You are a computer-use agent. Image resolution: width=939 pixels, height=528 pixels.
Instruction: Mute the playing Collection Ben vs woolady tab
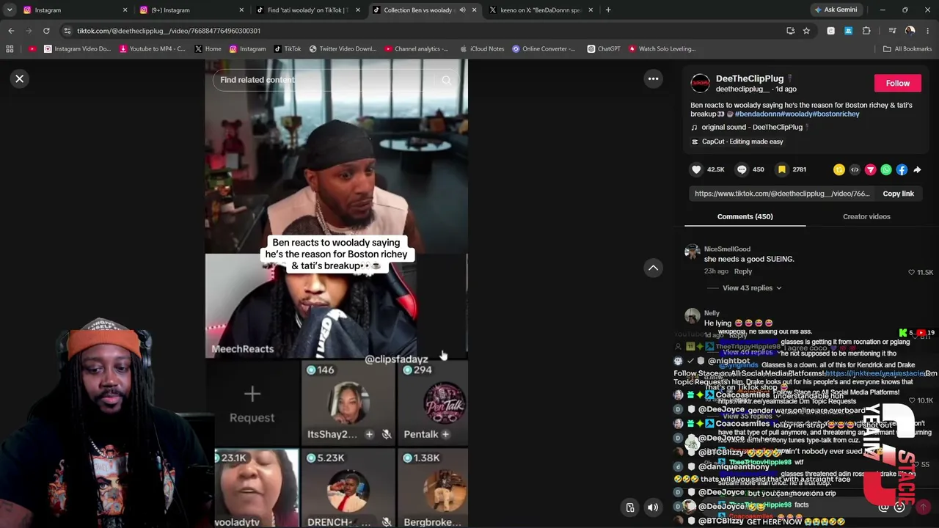click(462, 10)
